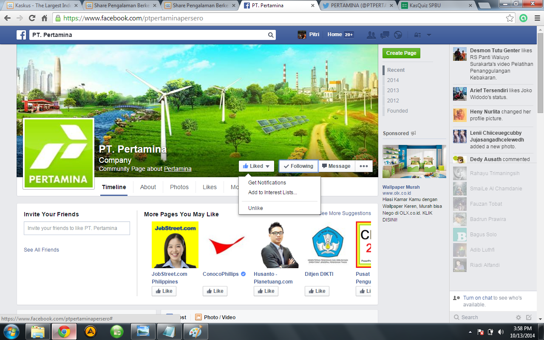
Task: Open the three-dots more options button
Action: coord(364,166)
